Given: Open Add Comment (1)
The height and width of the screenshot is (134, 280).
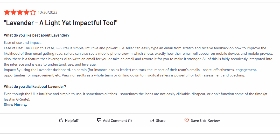Looking at the screenshot, I should pyautogui.click(x=117, y=121).
